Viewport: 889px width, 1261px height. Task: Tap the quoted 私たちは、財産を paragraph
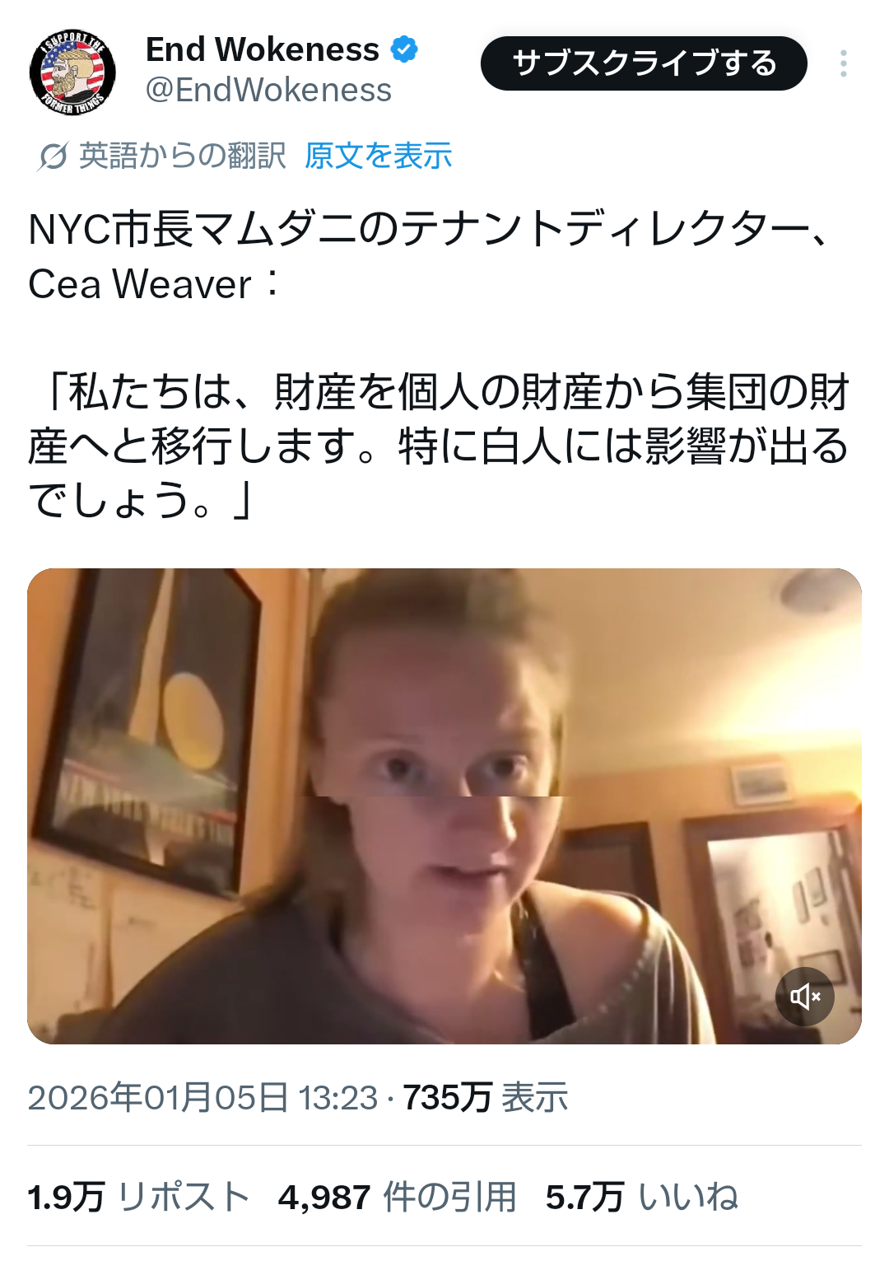pos(439,446)
